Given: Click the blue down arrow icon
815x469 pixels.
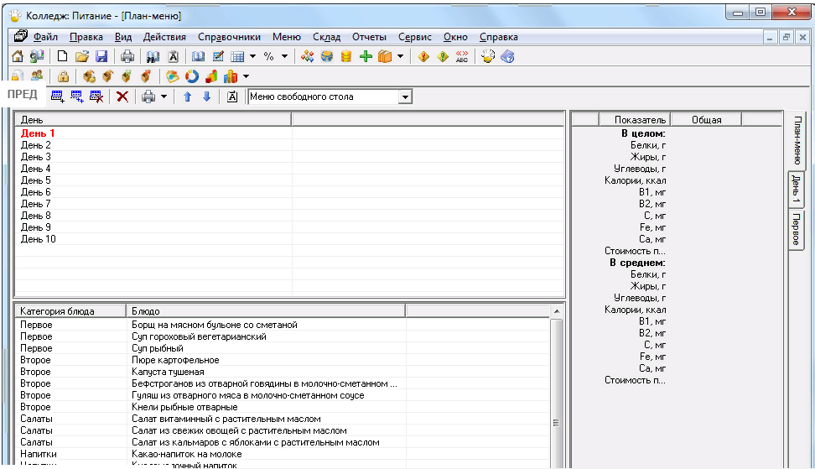Looking at the screenshot, I should coord(206,96).
